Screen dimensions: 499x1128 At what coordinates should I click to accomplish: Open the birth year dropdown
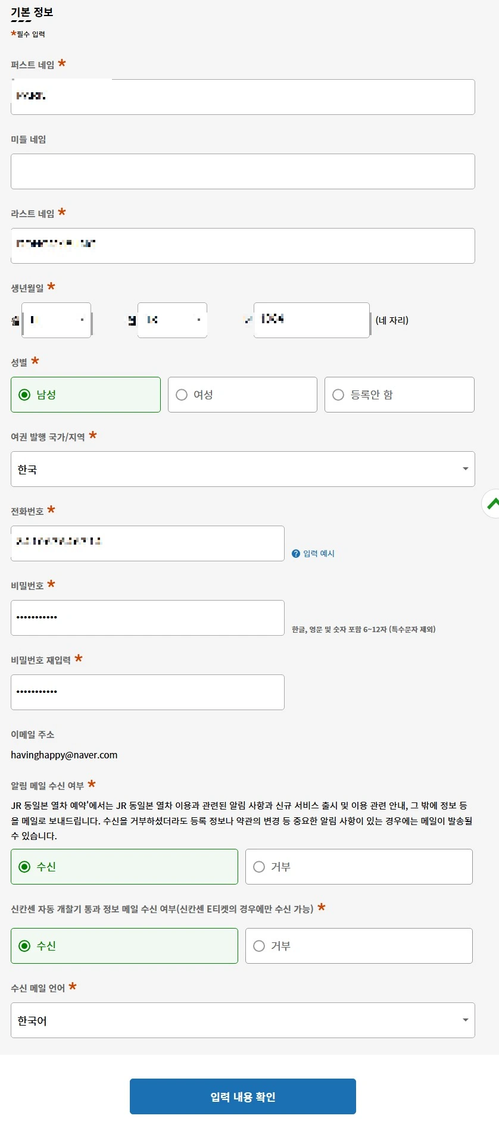pos(311,320)
